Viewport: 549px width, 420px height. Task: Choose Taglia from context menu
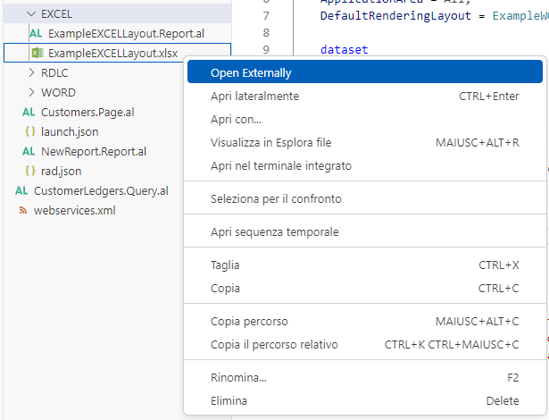click(x=365, y=265)
